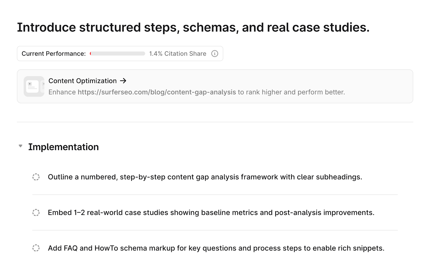432x275 pixels.
Task: Tick the FAQ and HowTo schema task circle
Action: [x=36, y=248]
